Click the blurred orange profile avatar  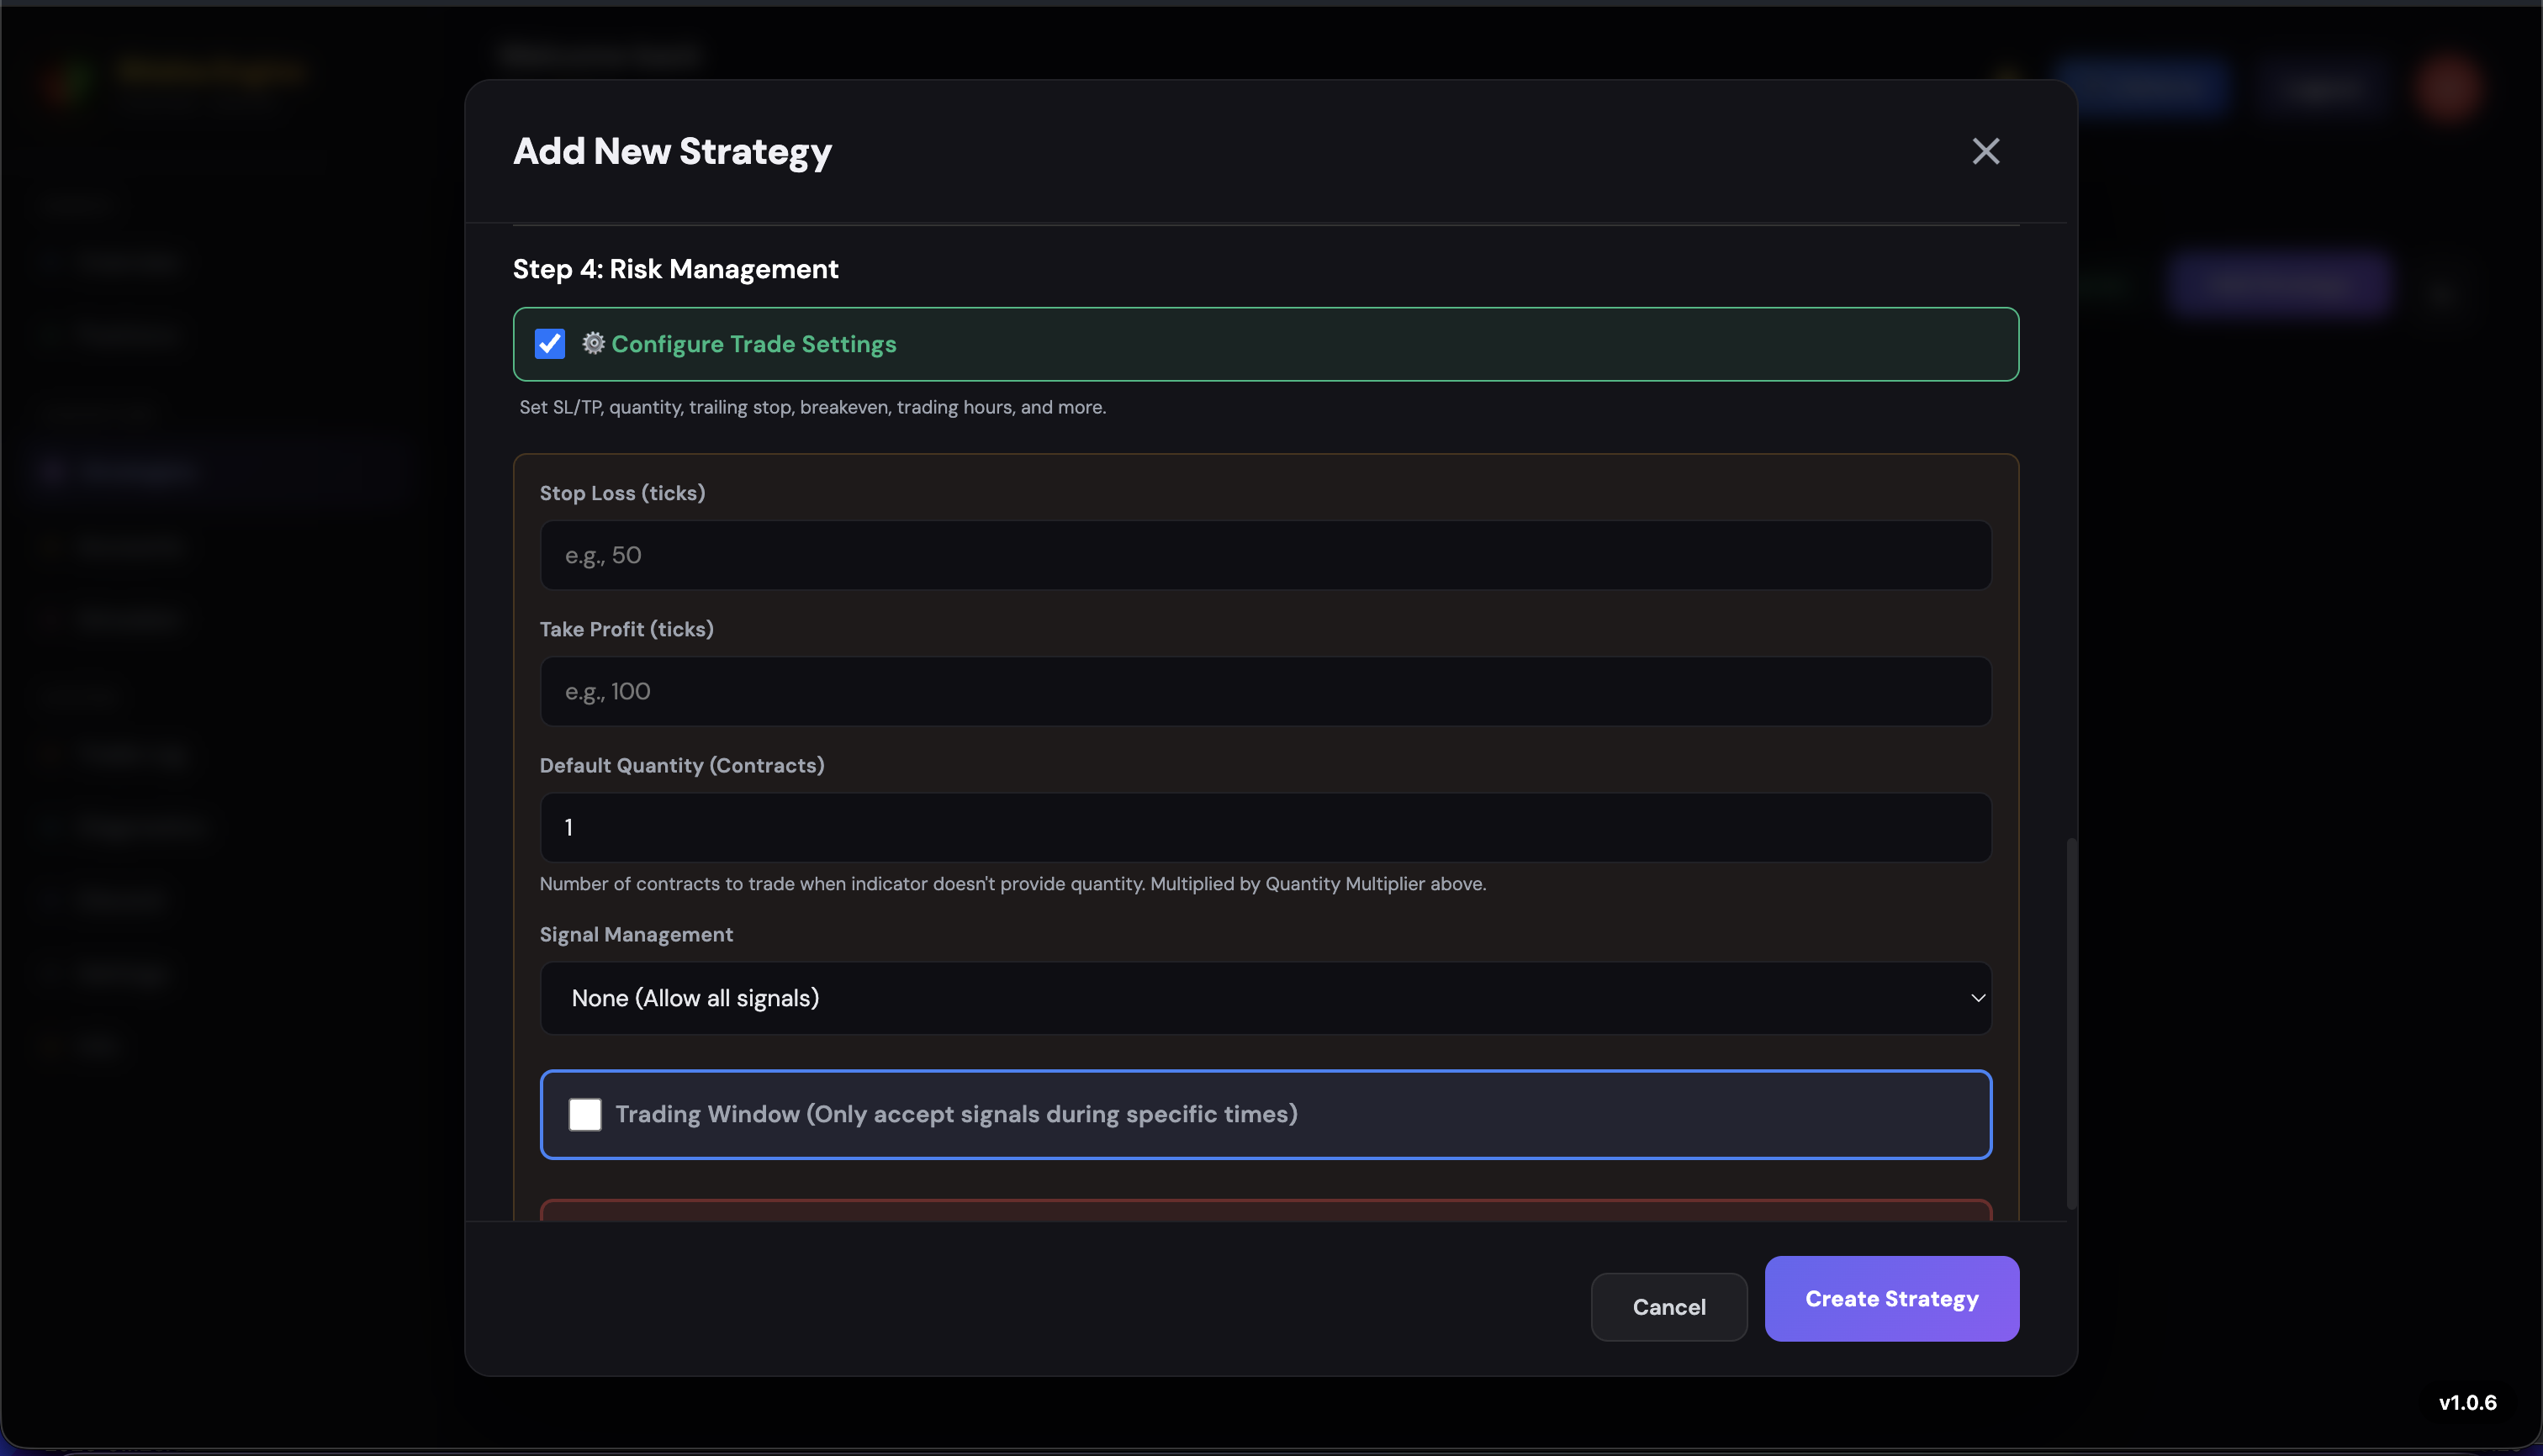(x=2448, y=88)
